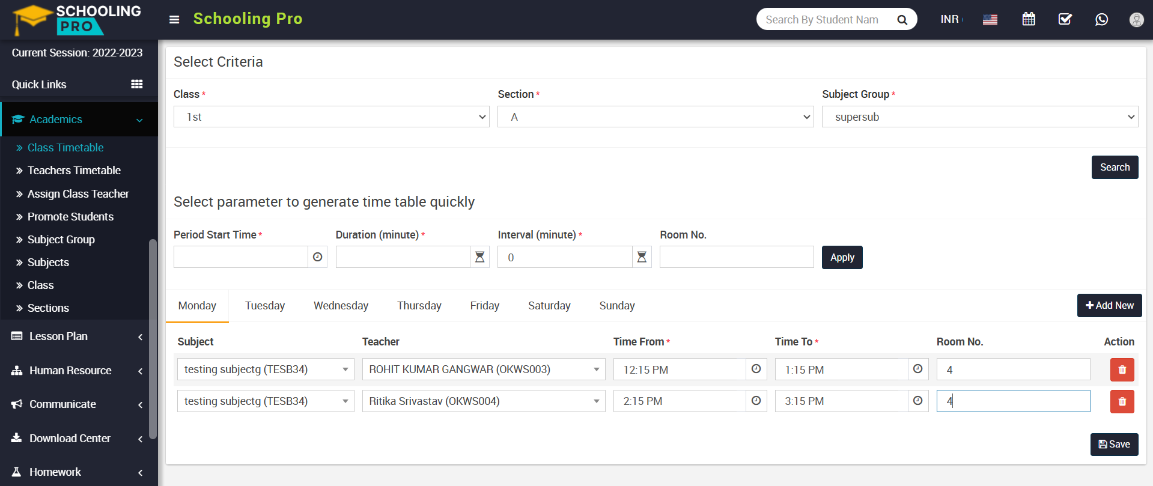Collapse the Academics menu chevron
1153x486 pixels.
139,120
